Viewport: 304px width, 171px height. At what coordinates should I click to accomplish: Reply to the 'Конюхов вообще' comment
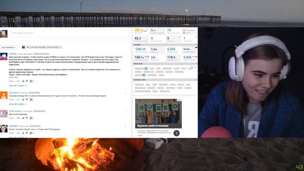click(x=11, y=99)
